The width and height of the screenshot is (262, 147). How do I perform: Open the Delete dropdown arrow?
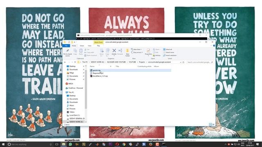click(x=114, y=56)
